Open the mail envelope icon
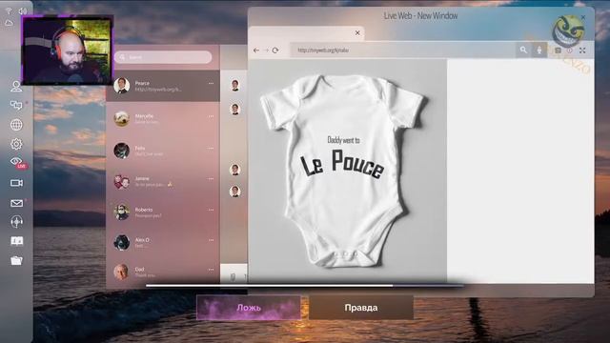The height and width of the screenshot is (343, 610). pyautogui.click(x=16, y=203)
